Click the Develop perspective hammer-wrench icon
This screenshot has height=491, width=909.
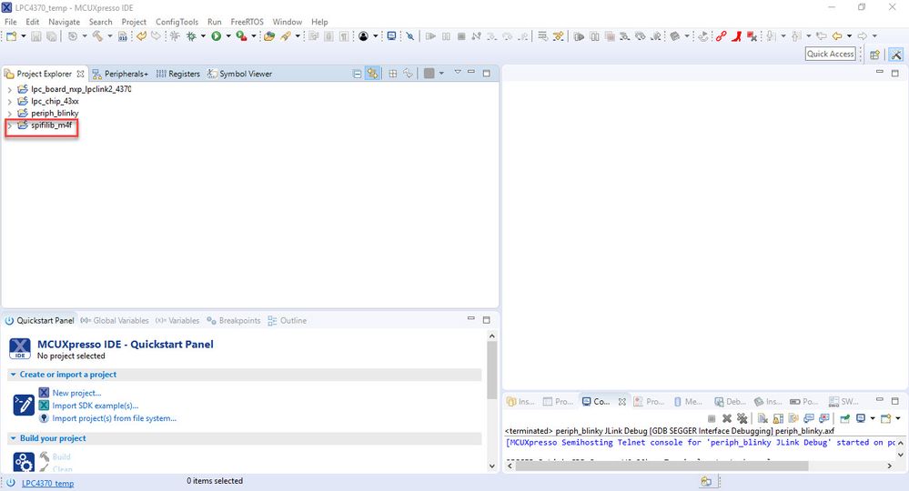[x=896, y=55]
